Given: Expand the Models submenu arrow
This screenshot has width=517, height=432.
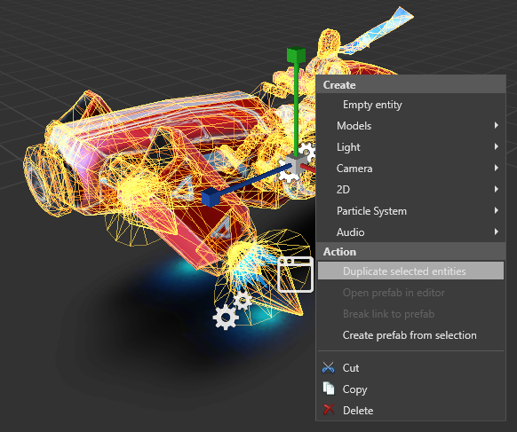Looking at the screenshot, I should click(497, 125).
